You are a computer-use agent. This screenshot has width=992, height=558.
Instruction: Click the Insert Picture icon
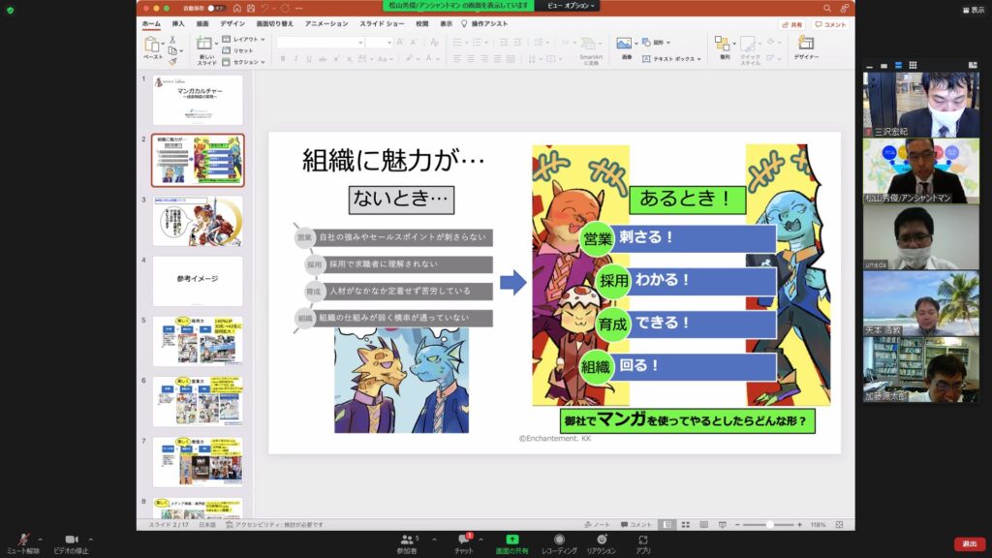point(624,43)
